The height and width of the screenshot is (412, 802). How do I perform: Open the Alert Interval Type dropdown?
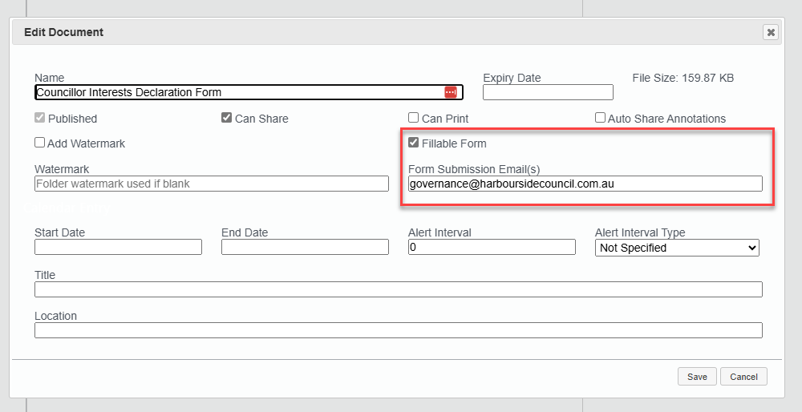[678, 248]
